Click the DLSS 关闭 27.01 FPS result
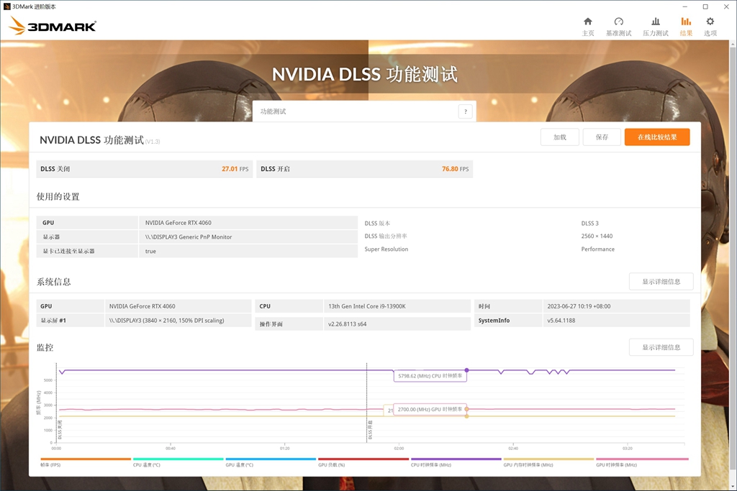This screenshot has height=491, width=737. click(x=144, y=169)
